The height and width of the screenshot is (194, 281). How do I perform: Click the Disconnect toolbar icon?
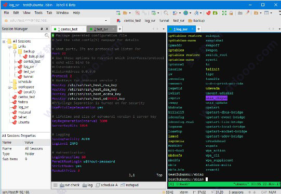pyautogui.click(x=138, y=13)
